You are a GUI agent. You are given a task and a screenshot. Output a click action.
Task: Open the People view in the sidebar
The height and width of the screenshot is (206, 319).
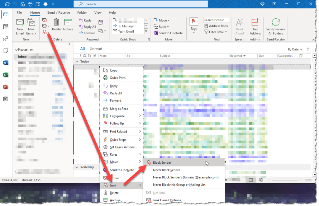[5, 38]
